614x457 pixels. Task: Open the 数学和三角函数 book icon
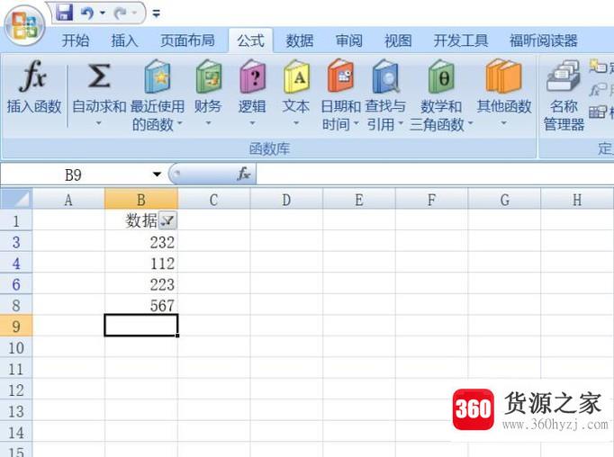[441, 76]
